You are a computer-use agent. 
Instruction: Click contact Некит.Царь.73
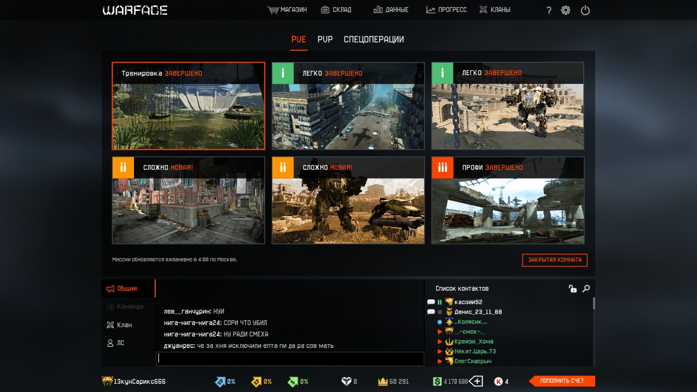pos(475,351)
